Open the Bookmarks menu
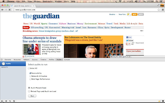This screenshot has height=103, width=165. 47,1
